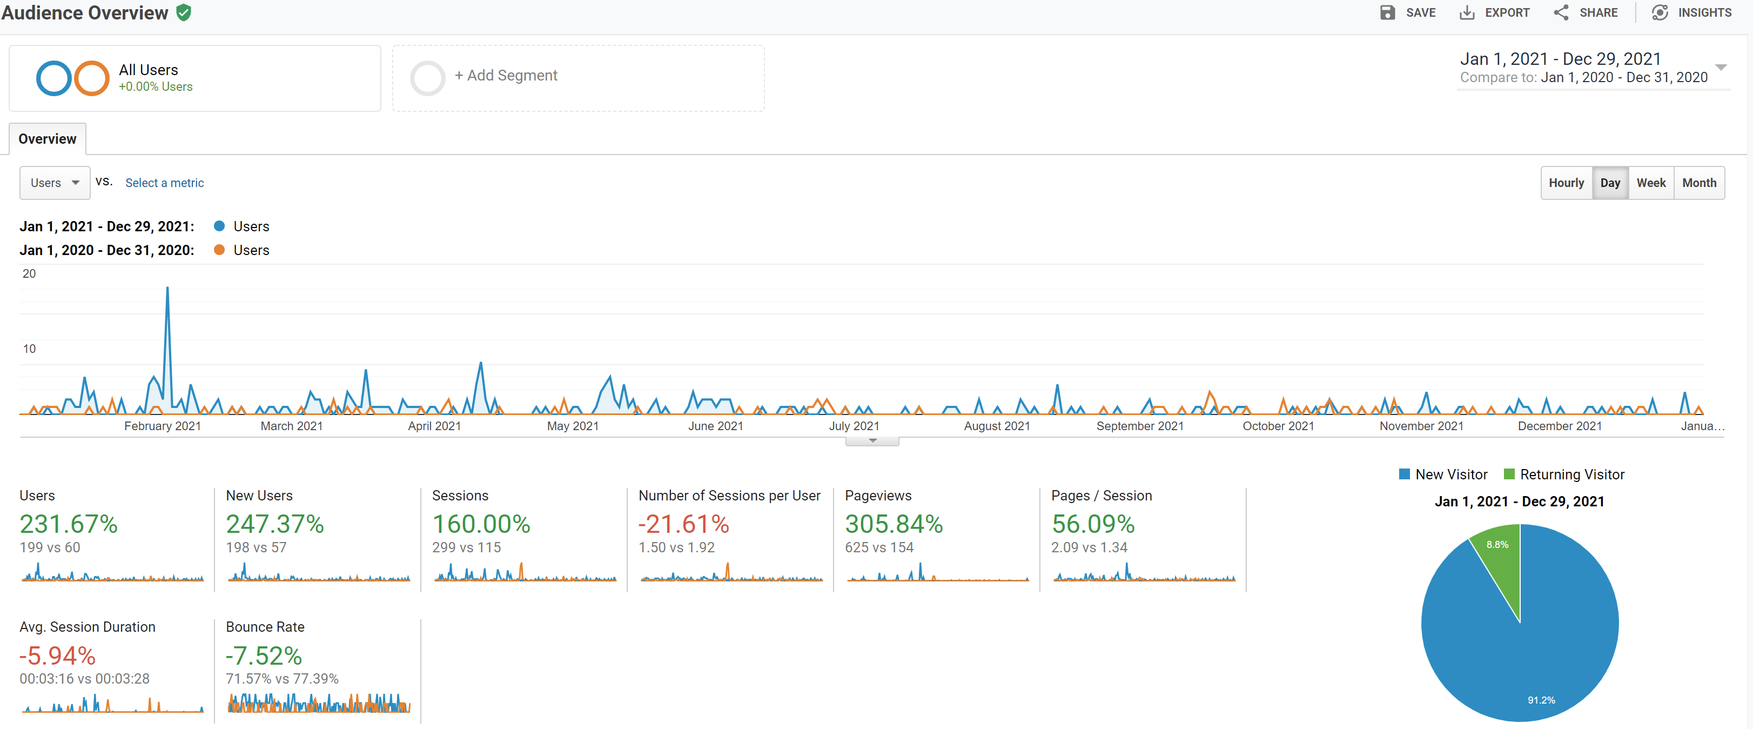The width and height of the screenshot is (1753, 729).
Task: Click the green verified shield icon
Action: pos(184,12)
